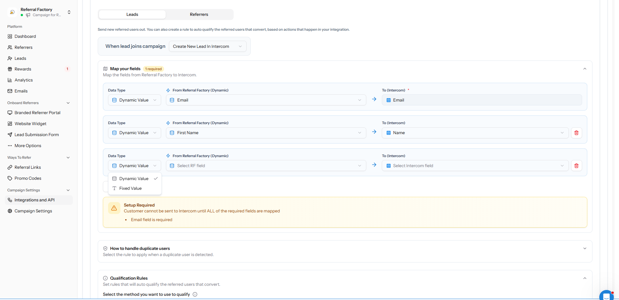The width and height of the screenshot is (619, 300).
Task: Open the Create New Lead In Intercom dropdown
Action: click(207, 47)
